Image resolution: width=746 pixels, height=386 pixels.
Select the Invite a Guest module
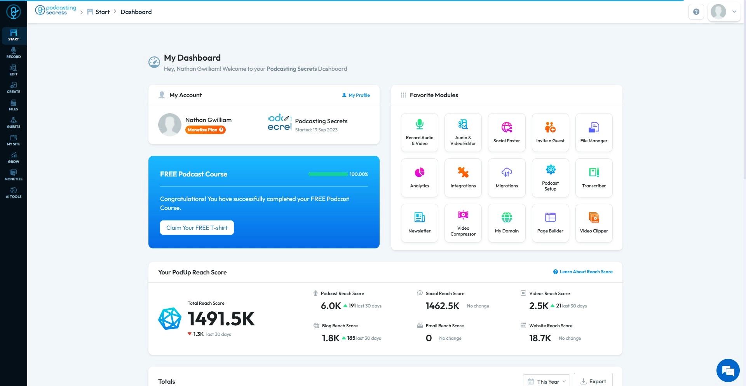point(550,132)
